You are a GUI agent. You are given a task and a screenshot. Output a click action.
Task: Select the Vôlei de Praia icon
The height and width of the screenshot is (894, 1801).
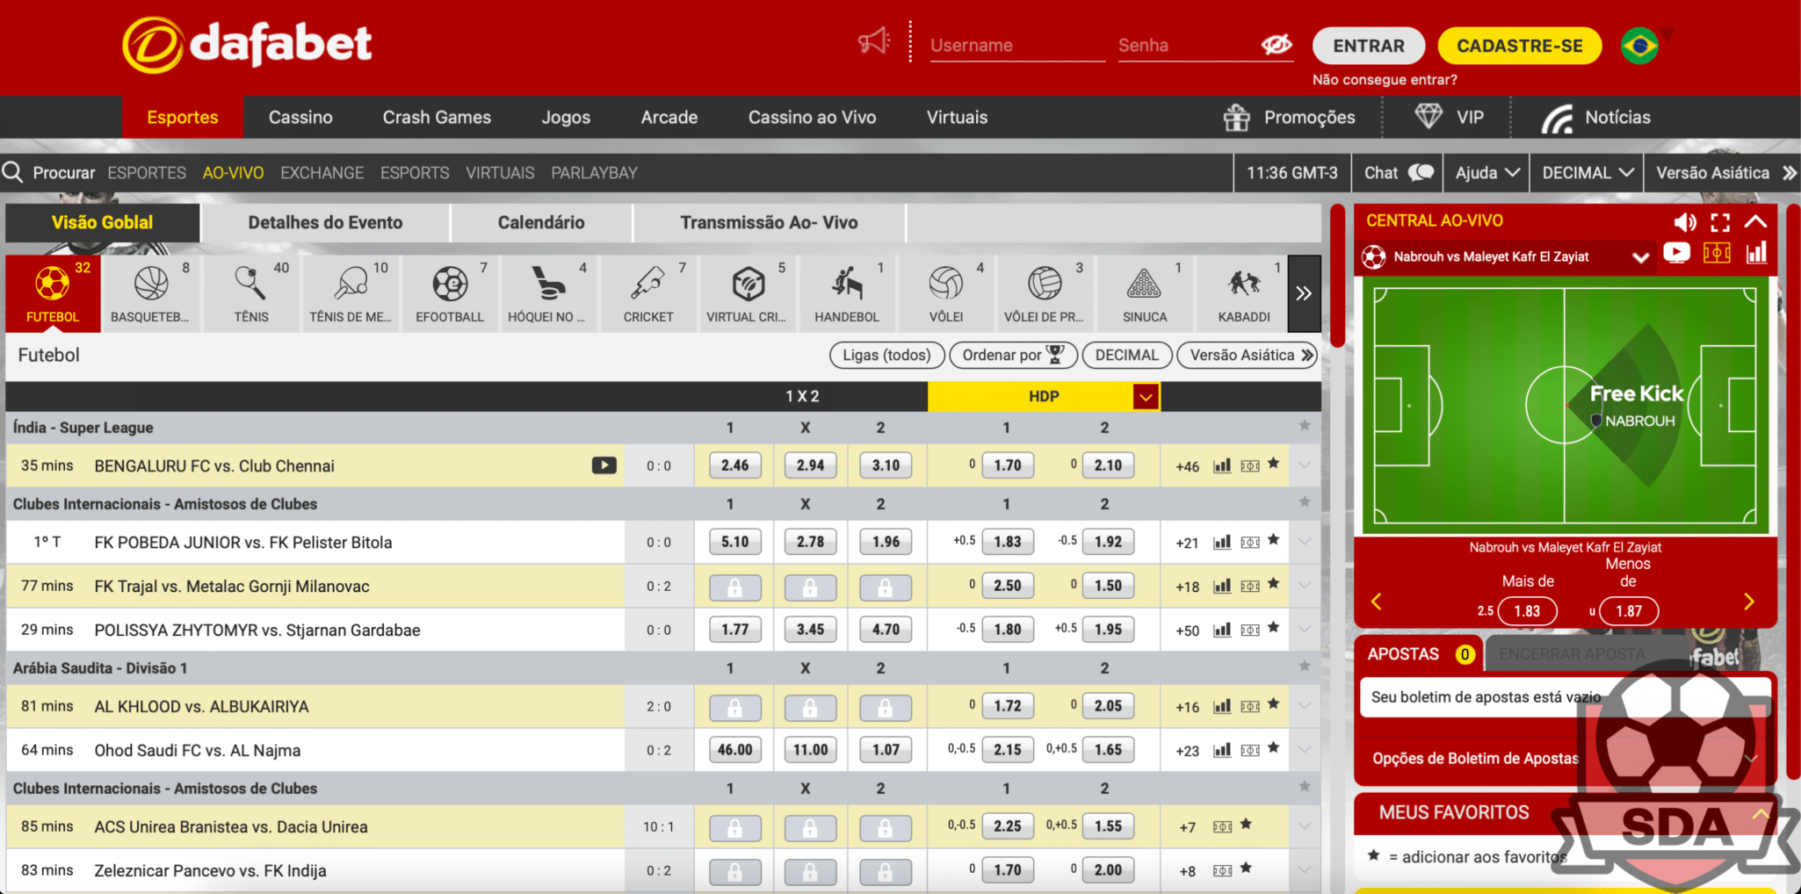point(1045,293)
